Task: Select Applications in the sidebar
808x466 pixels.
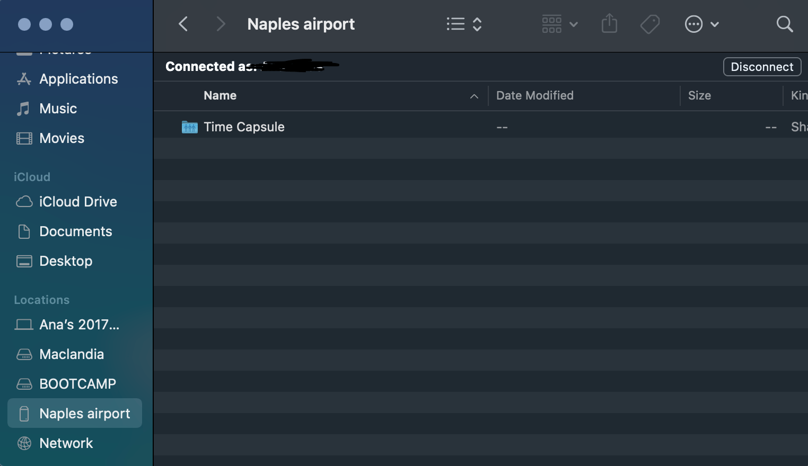Action: [x=78, y=79]
